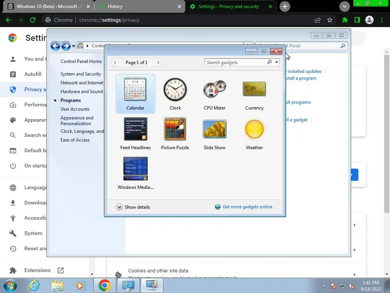Expand Show details in gadget gallery
Viewport: 390px width, 293px height.
[x=133, y=207]
